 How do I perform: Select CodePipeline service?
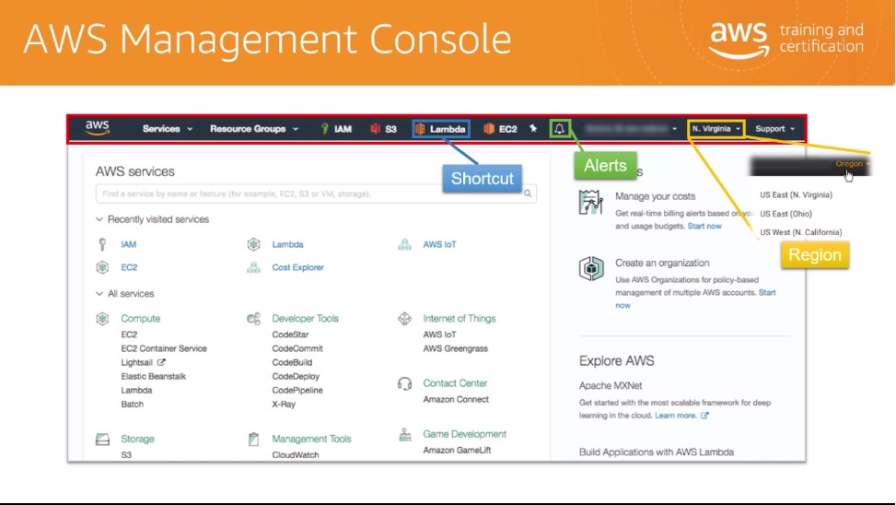(x=297, y=390)
